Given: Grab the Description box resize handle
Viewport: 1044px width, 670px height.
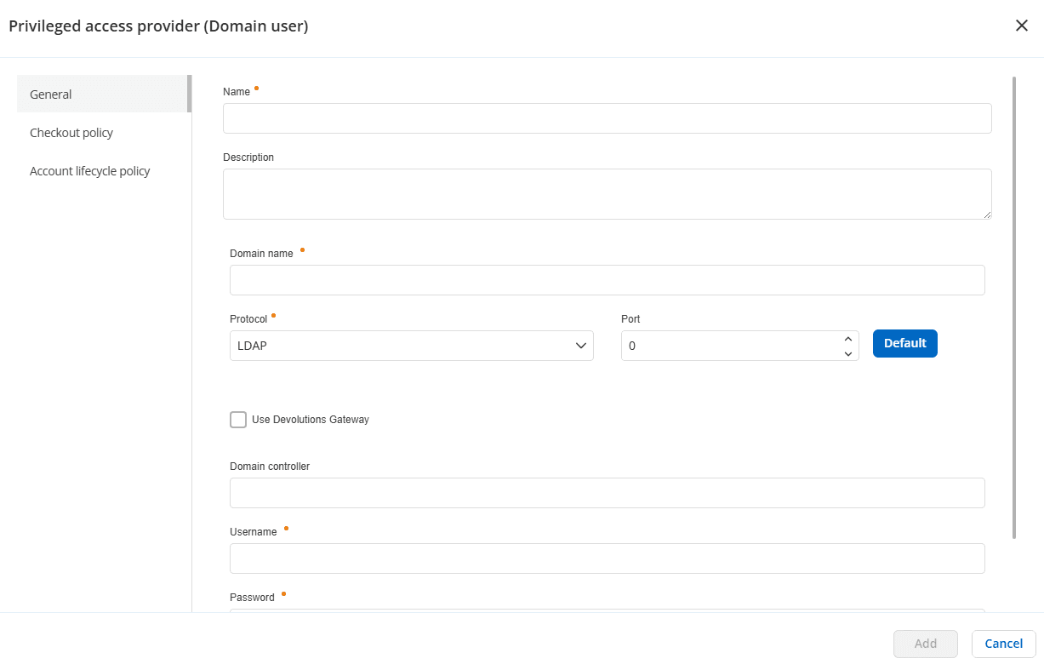Looking at the screenshot, I should [987, 215].
